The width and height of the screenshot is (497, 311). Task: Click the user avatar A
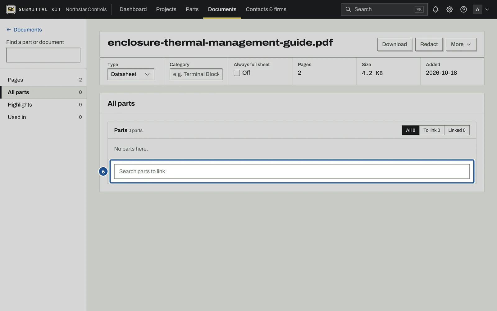[x=477, y=9]
